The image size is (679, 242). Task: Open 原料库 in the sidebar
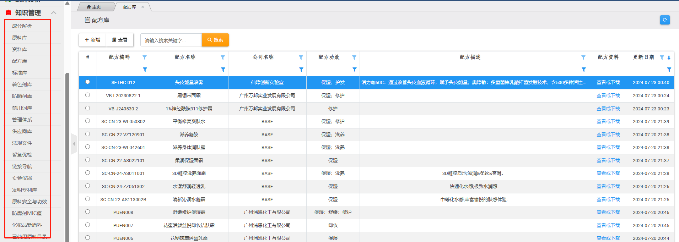tap(20, 38)
